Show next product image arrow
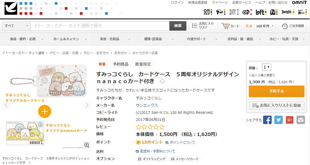The image size is (310, 165). 87,105
